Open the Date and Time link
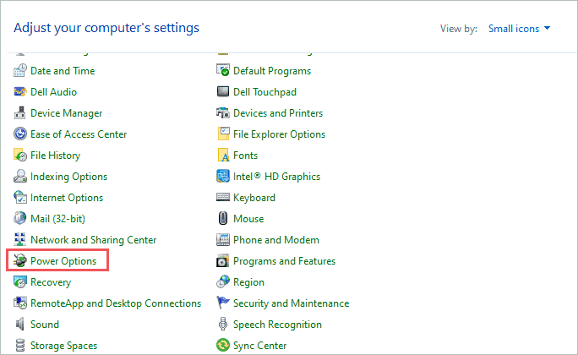Image resolution: width=578 pixels, height=355 pixels. [x=63, y=71]
